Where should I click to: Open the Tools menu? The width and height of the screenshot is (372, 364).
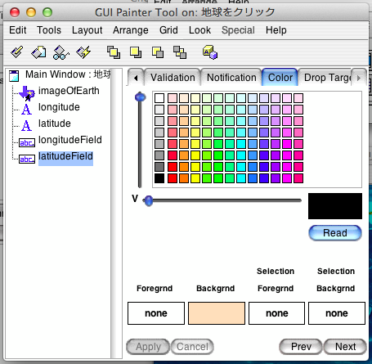point(49,30)
